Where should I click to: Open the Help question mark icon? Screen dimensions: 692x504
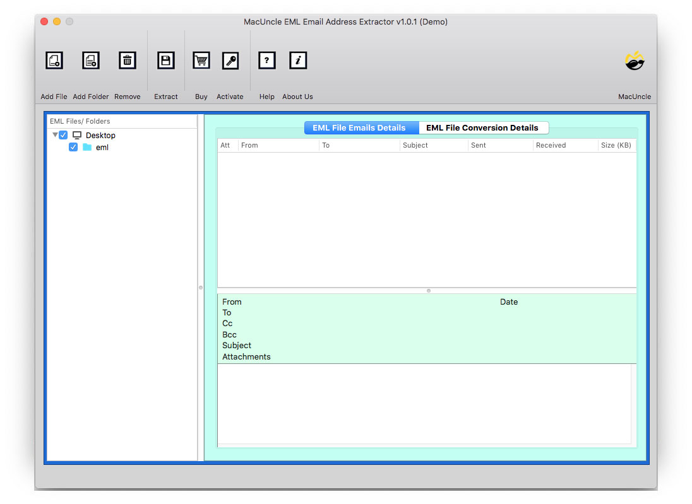267,61
